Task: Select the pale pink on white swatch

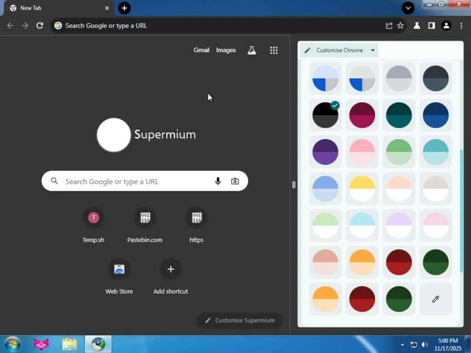Action: click(x=436, y=225)
